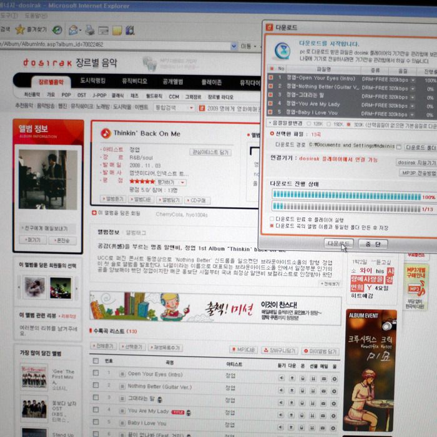Image resolution: width=437 pixels, height=437 pixels.
Task: Play the Open Your Eyes (Intro) track
Action: click(281, 378)
